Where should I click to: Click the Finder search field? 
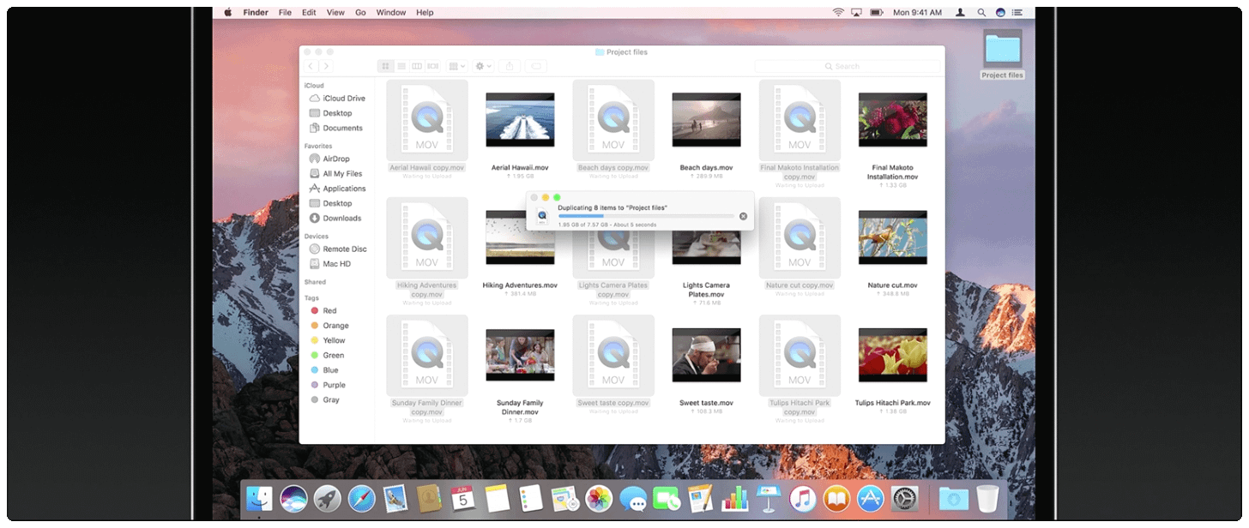pyautogui.click(x=848, y=66)
